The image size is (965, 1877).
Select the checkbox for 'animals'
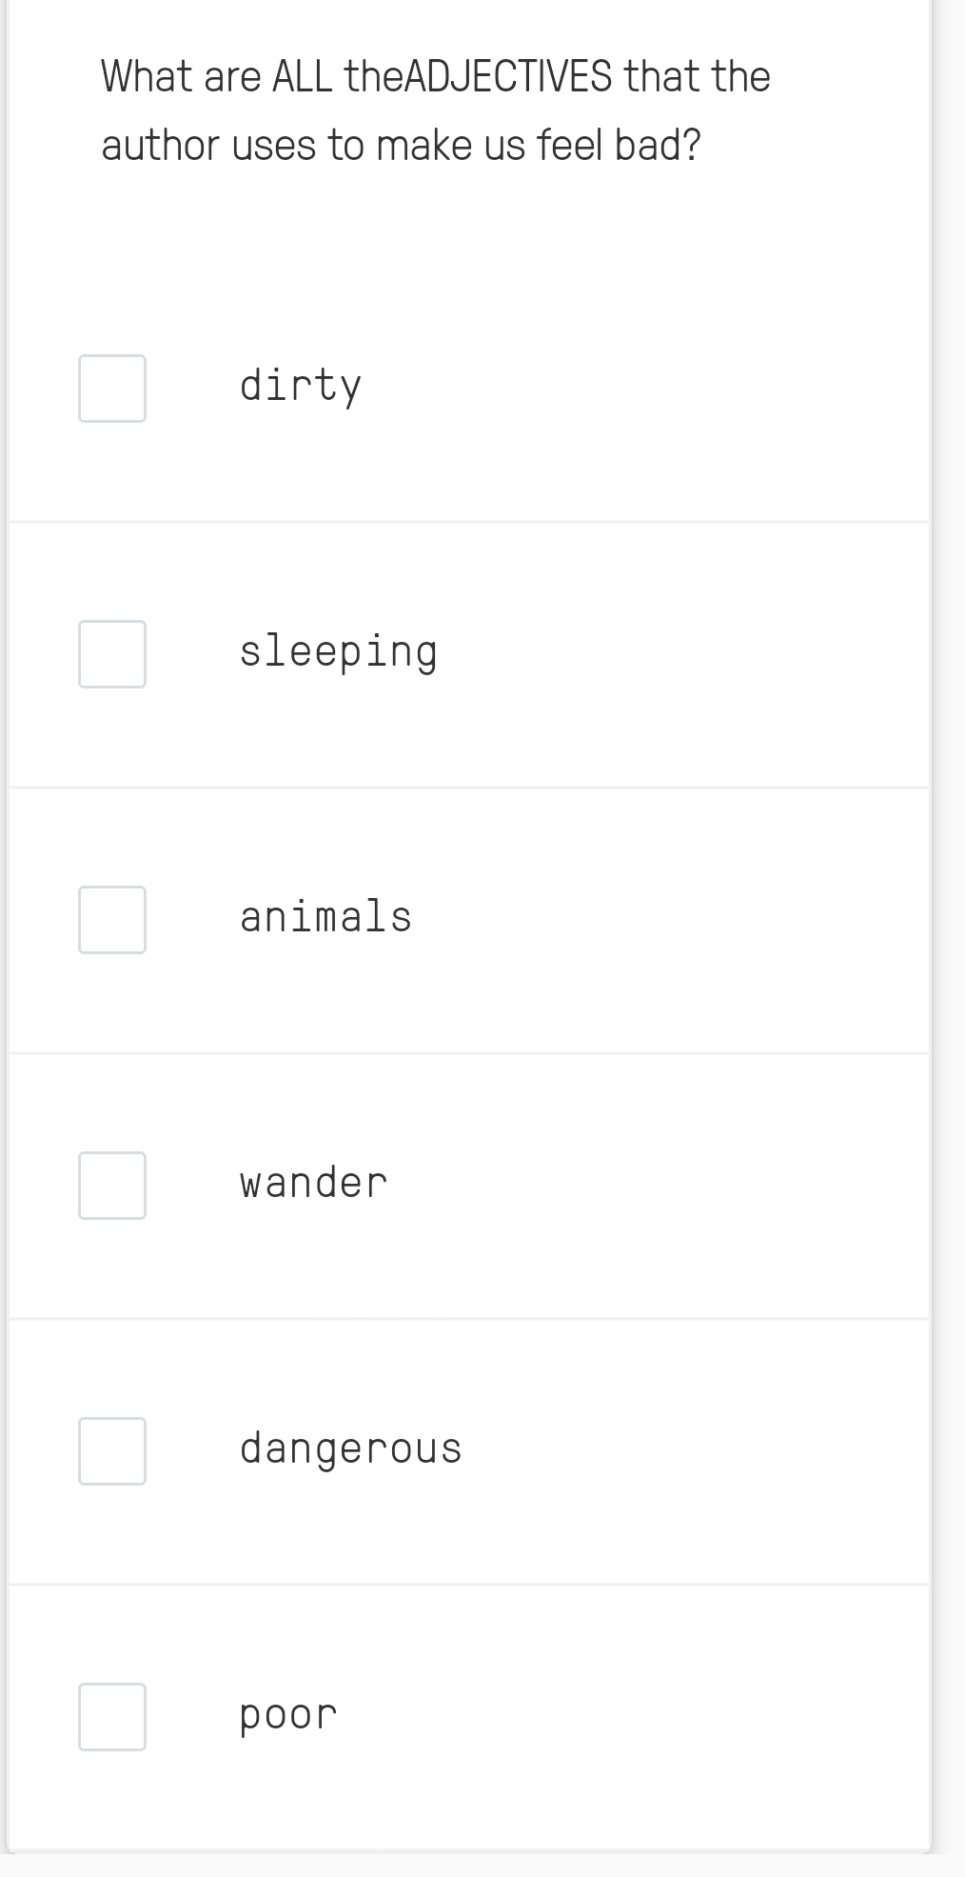point(112,920)
